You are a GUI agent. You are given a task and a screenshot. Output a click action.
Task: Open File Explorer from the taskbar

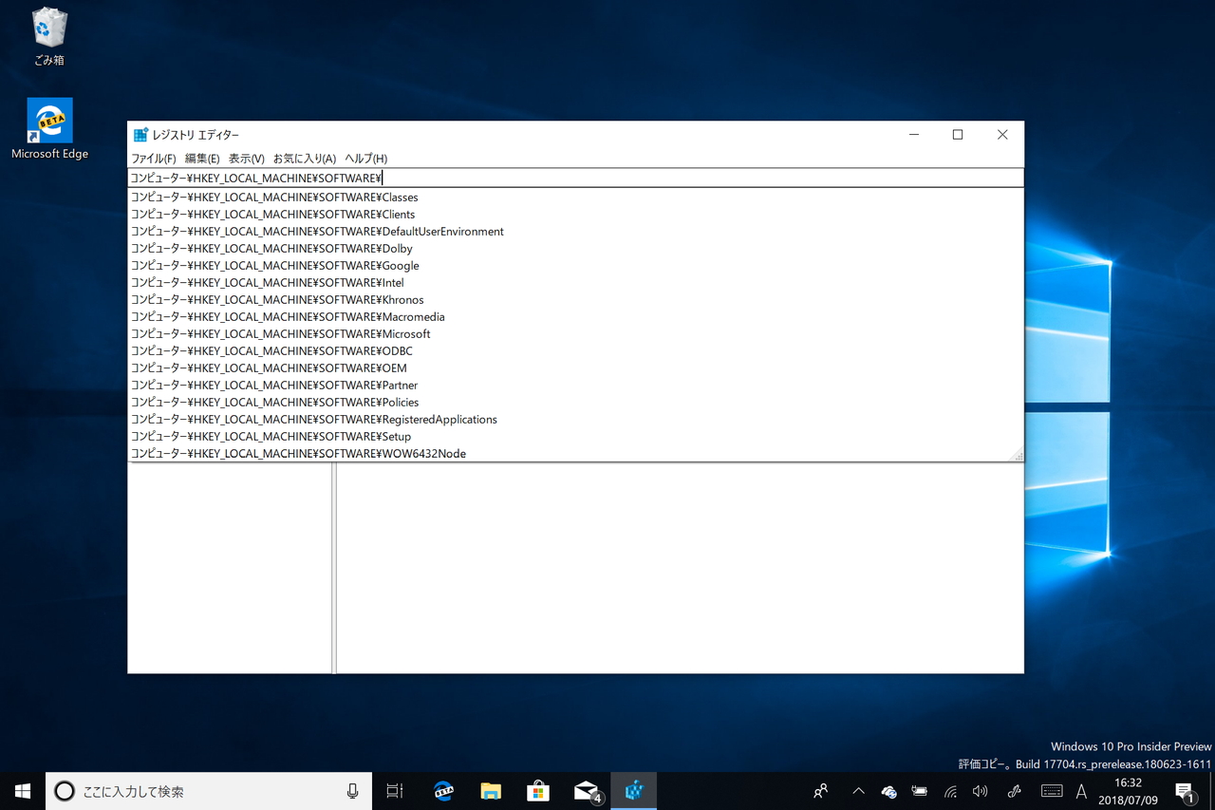pyautogui.click(x=491, y=791)
